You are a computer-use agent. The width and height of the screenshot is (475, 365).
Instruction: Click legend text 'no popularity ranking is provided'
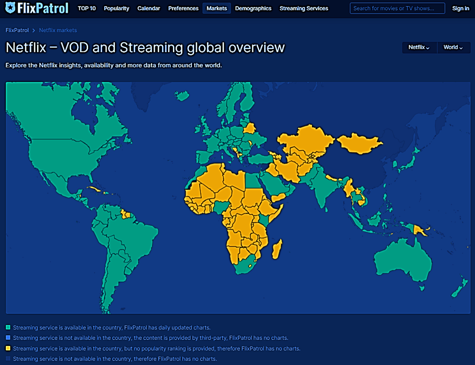[x=174, y=348]
